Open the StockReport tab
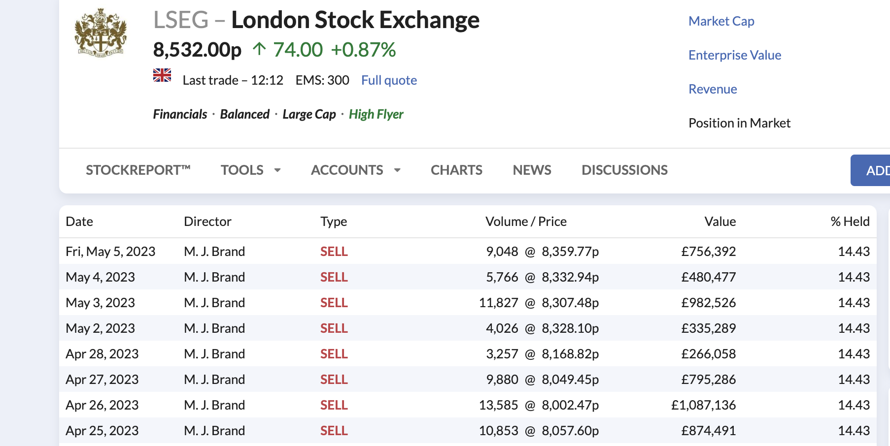Screen dimensions: 890x446 (x=138, y=170)
